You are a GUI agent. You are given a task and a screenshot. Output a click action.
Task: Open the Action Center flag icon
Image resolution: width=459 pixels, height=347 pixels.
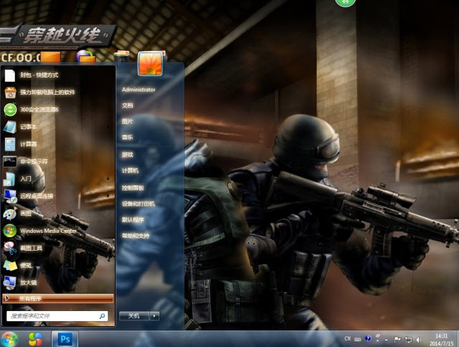pos(397,339)
